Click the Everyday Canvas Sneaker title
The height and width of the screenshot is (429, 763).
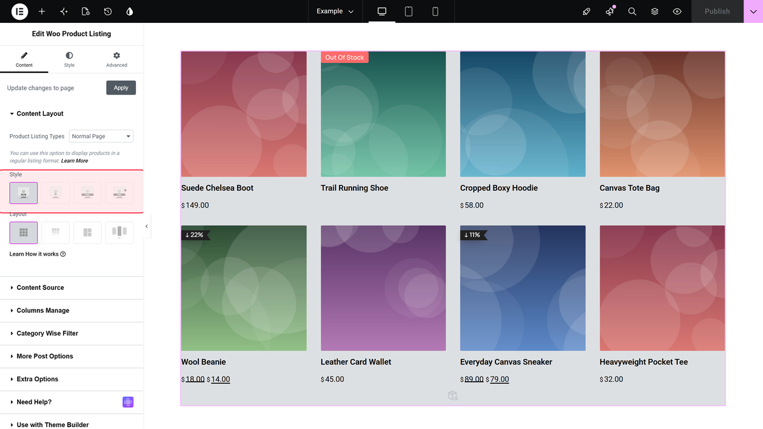coord(506,362)
